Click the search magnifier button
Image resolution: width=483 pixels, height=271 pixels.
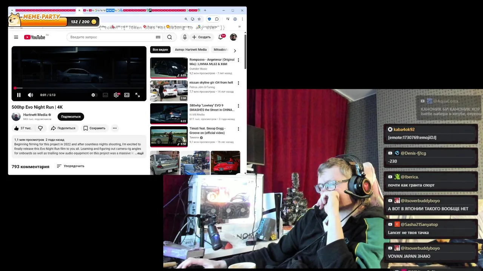pos(169,37)
